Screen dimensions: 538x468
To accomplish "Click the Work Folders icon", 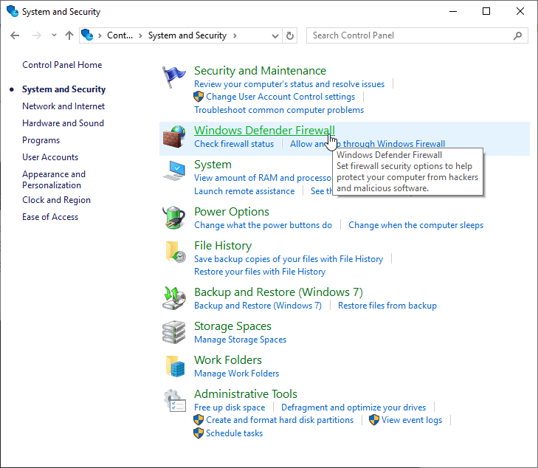I will tap(176, 365).
